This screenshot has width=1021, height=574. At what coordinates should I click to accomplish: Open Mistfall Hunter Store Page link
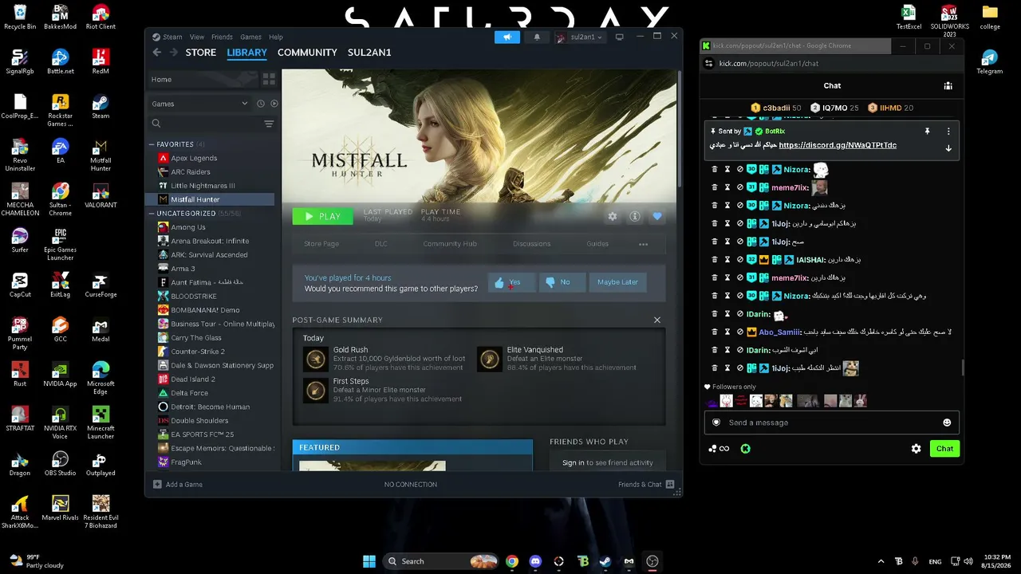tap(321, 244)
